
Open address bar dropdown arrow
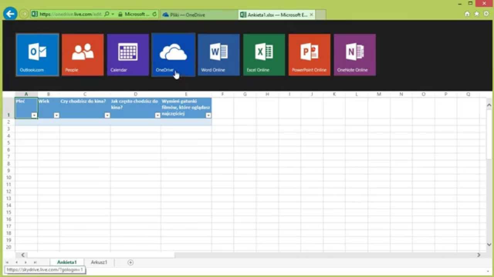click(x=113, y=14)
